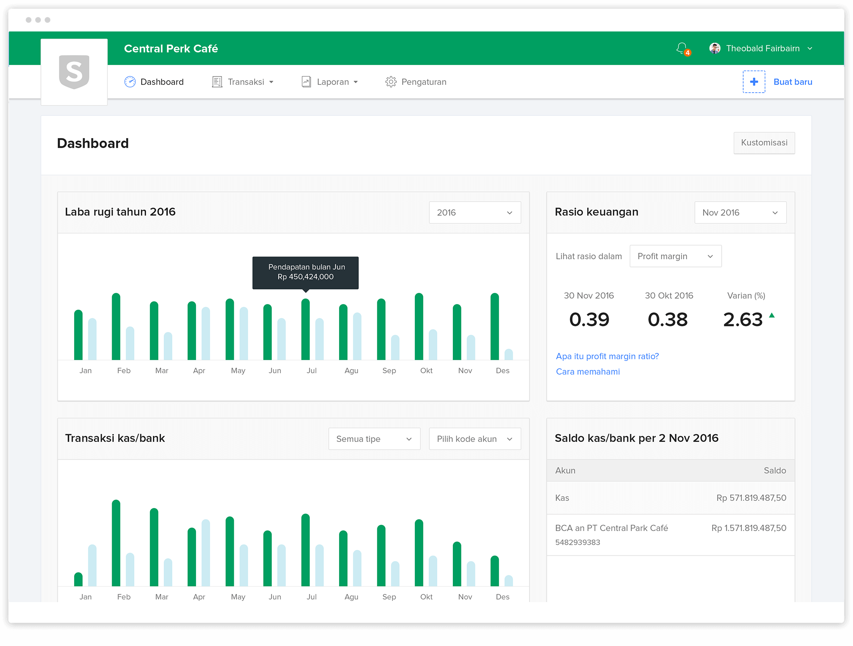Screen dimensions: 853x646
Task: Open the notification bell icon
Action: pyautogui.click(x=682, y=49)
